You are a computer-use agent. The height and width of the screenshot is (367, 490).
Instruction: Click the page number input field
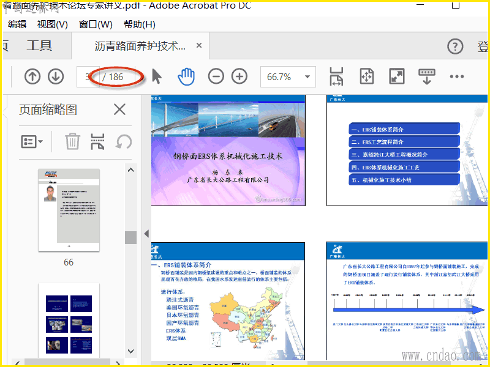click(86, 77)
